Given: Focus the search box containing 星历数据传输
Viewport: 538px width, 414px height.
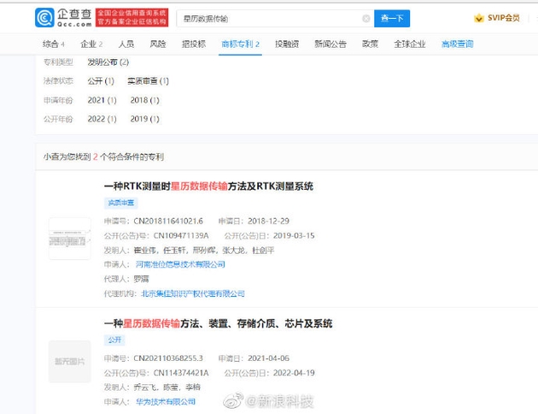Looking at the screenshot, I should click(275, 18).
